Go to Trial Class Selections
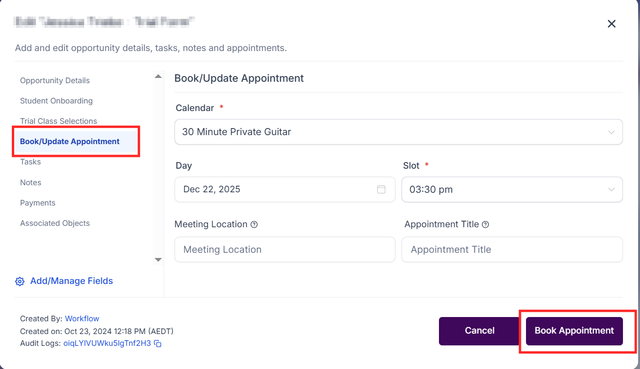The image size is (640, 369). [x=59, y=121]
